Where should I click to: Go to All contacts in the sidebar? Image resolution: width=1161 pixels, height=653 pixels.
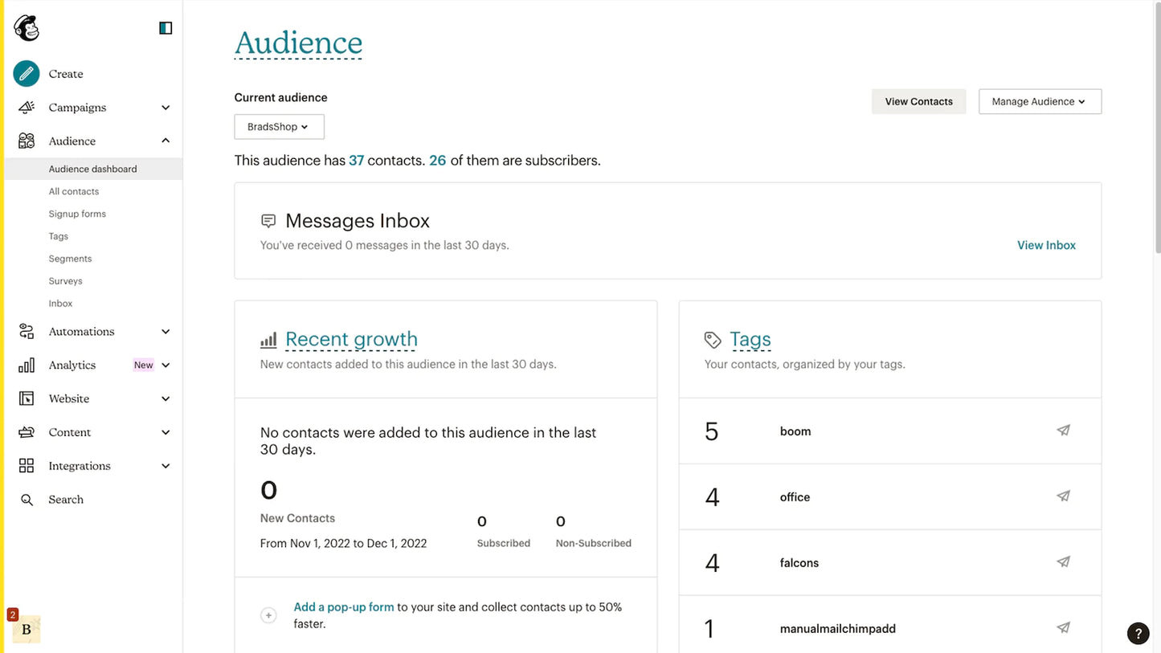[74, 191]
